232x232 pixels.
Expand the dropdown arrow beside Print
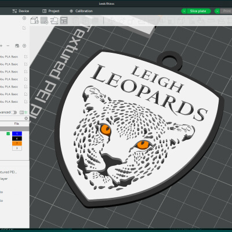pos(217,11)
